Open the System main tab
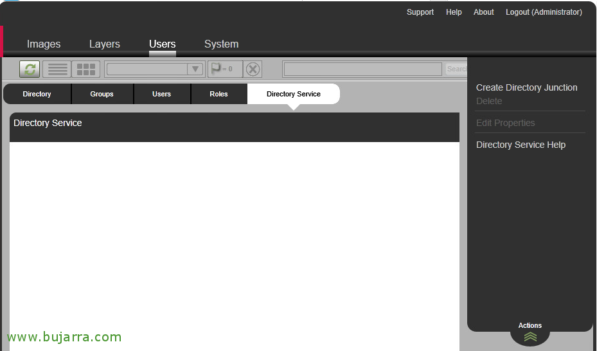Image resolution: width=597 pixels, height=351 pixels. coord(221,44)
